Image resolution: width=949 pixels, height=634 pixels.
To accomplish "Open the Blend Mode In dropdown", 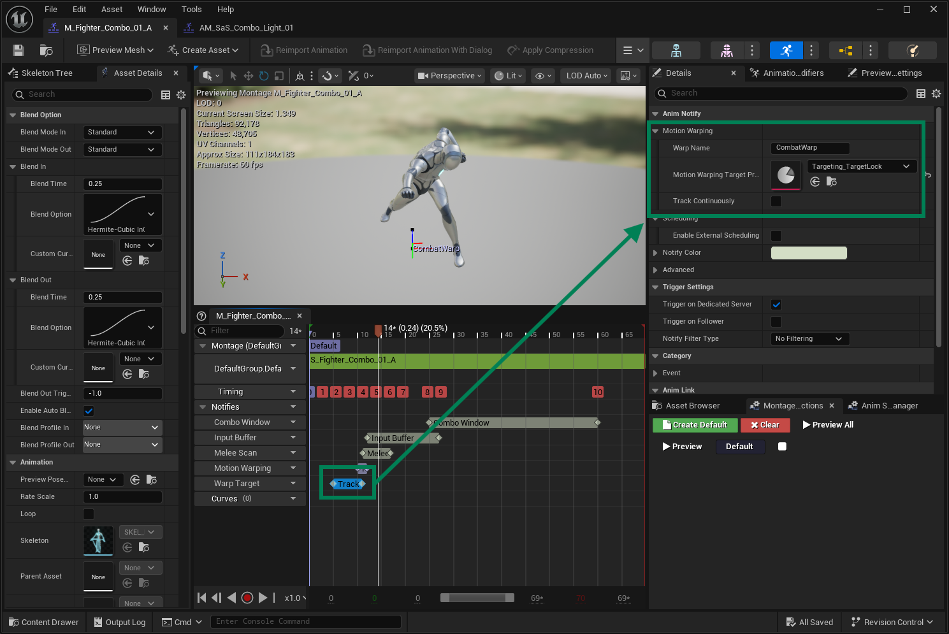I will (122, 133).
